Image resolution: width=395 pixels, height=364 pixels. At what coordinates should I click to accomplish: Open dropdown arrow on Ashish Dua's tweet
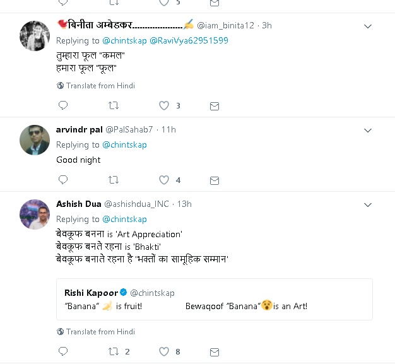click(368, 205)
